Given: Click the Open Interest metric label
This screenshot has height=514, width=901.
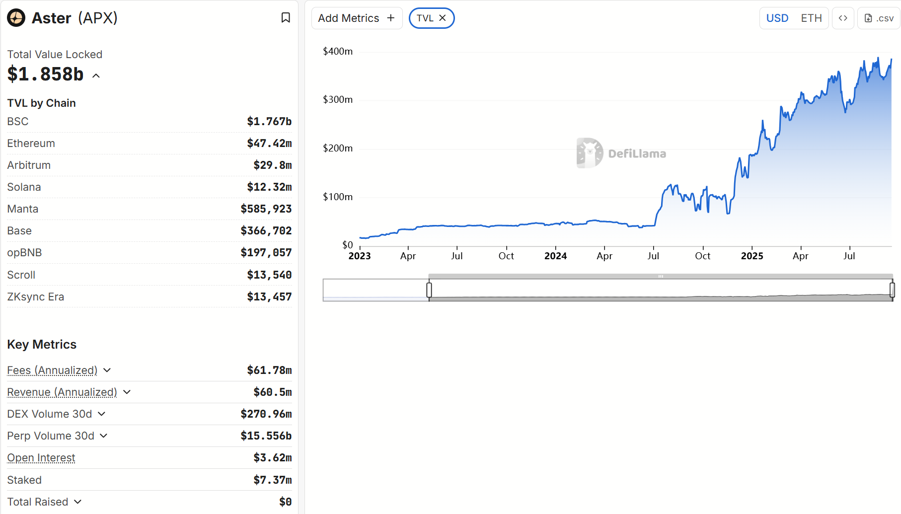Looking at the screenshot, I should [41, 458].
